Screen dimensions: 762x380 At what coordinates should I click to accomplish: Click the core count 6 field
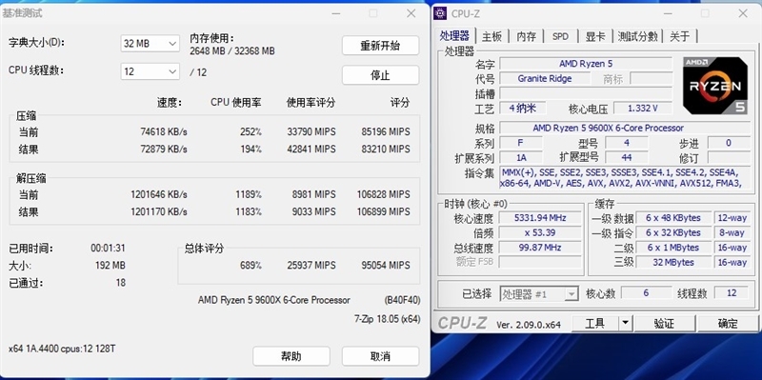pyautogui.click(x=646, y=293)
